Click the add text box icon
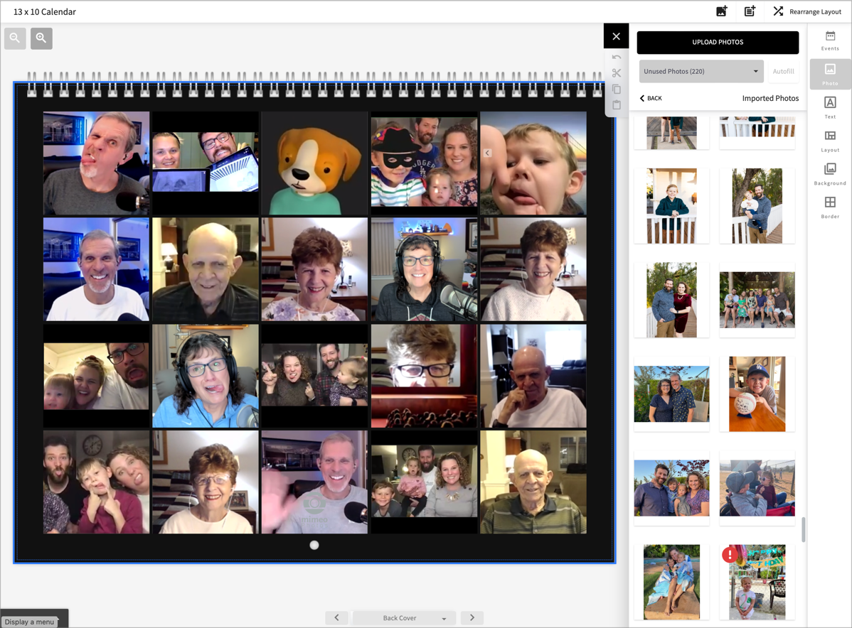The height and width of the screenshot is (628, 852). [750, 11]
